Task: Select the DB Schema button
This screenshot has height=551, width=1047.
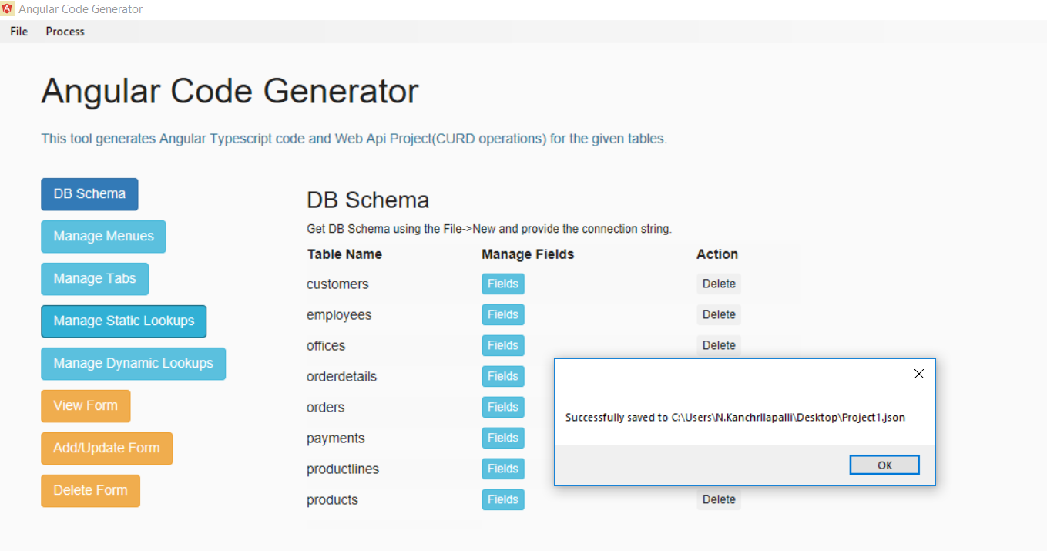Action: (89, 194)
